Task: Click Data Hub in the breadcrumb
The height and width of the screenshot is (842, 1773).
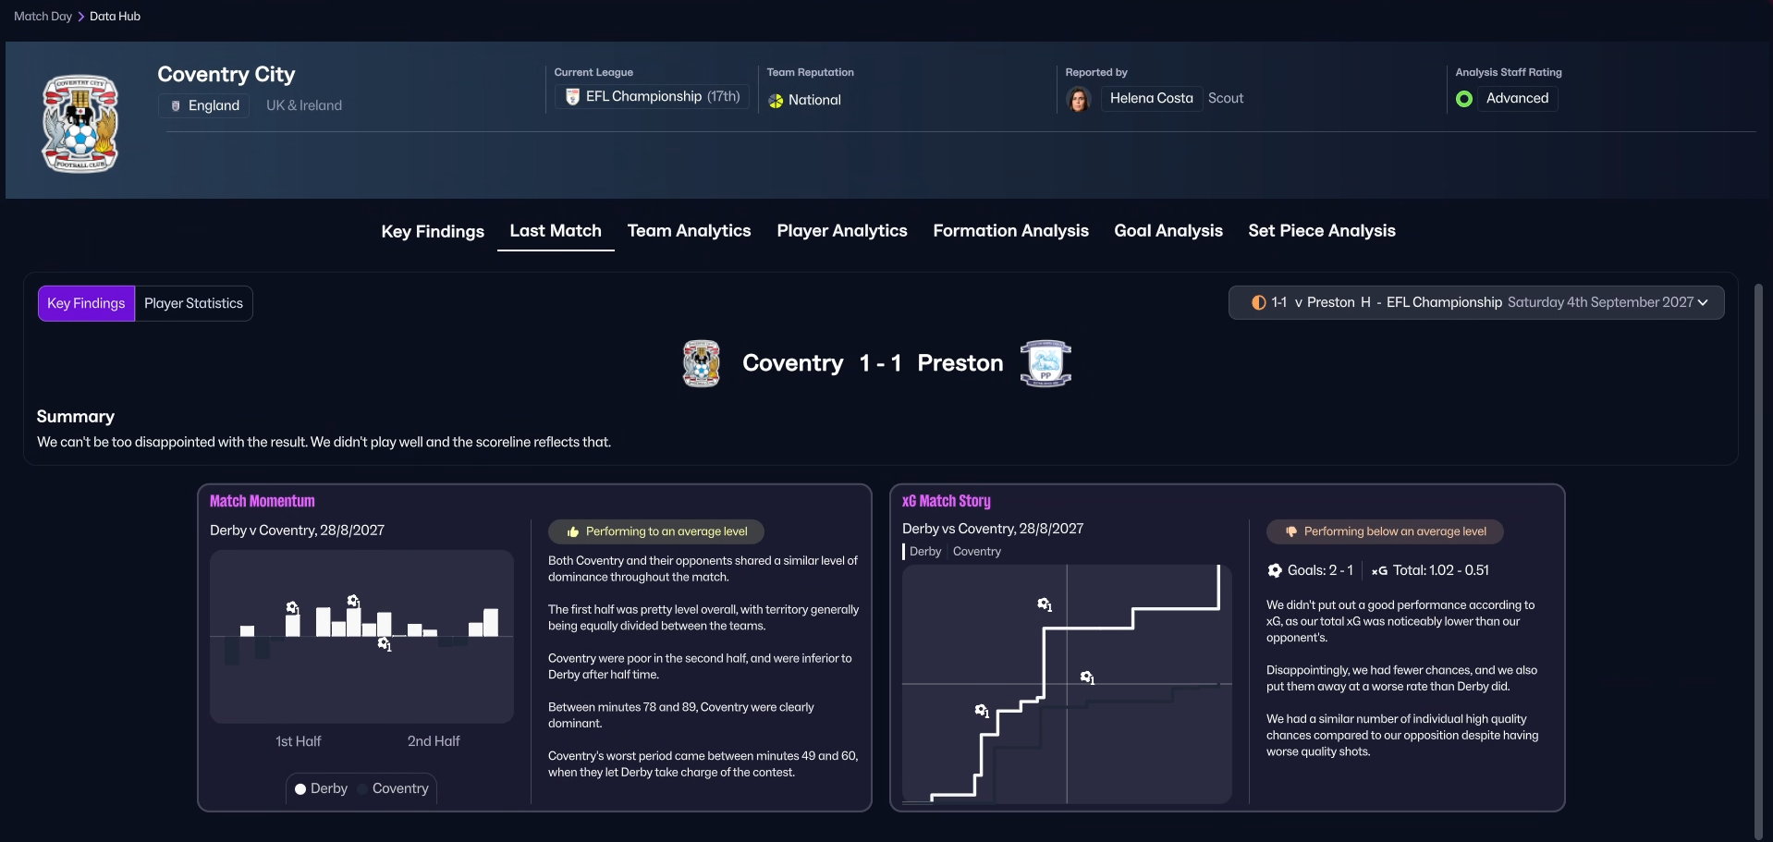Action: pos(115,17)
